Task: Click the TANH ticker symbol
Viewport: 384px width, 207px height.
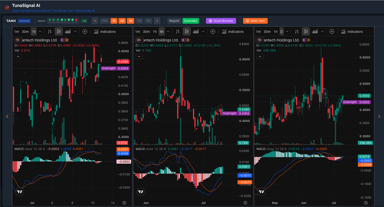Action: click(11, 21)
